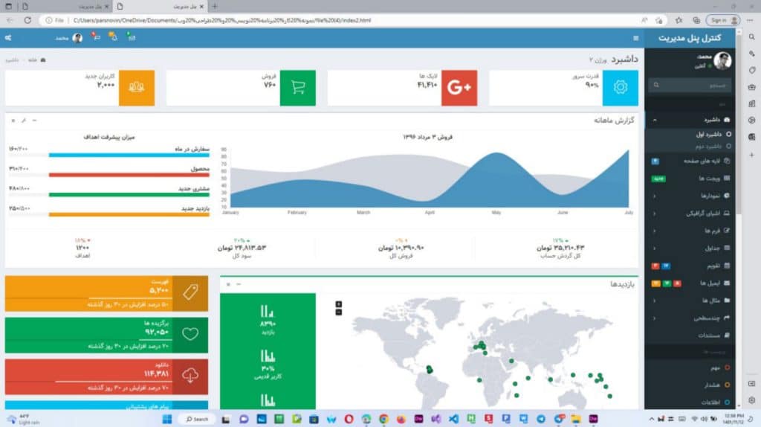The width and height of the screenshot is (761, 427).
Task: Click the blue monthly orders progress bar
Action: 129,155
